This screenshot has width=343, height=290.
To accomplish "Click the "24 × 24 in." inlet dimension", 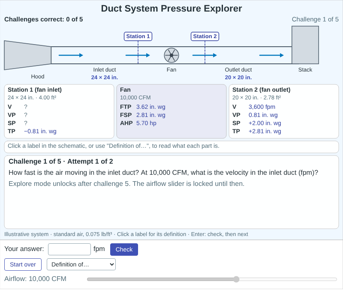I will click(105, 78).
